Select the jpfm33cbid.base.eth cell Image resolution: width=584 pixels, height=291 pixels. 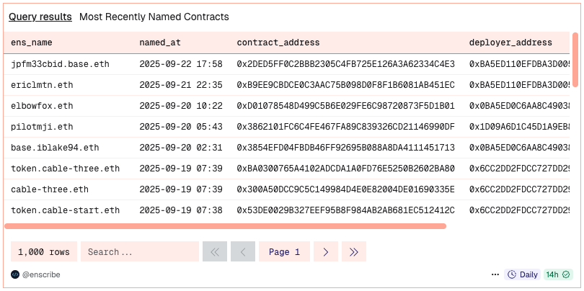click(61, 64)
